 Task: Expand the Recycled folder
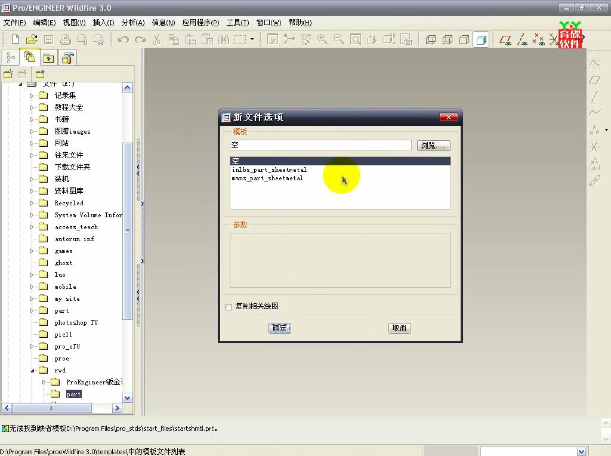(x=32, y=203)
